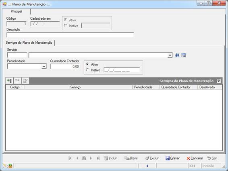The width and height of the screenshot is (228, 171).
Task: Click the Alterar button
Action: 131,158
